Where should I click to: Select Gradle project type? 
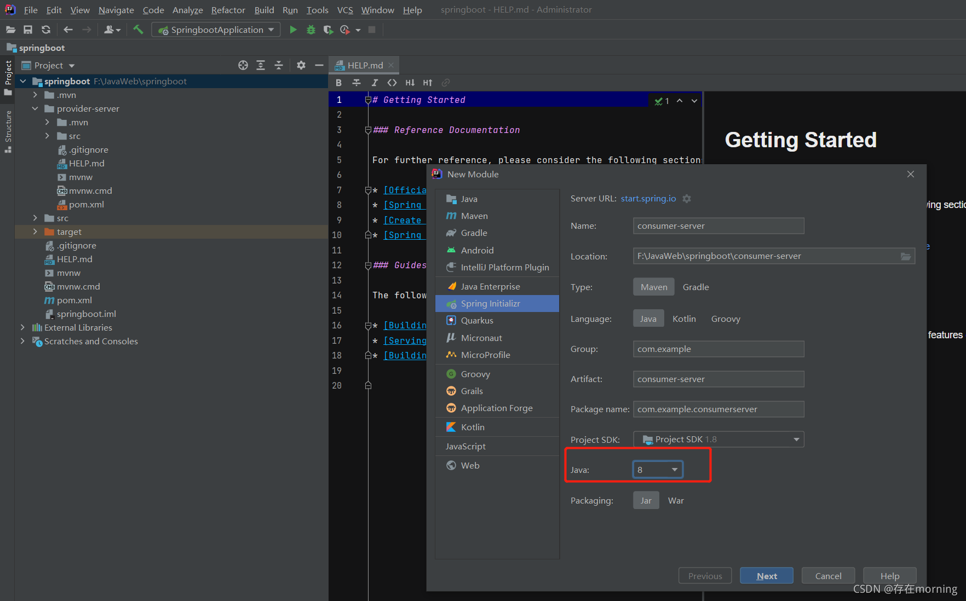(x=695, y=287)
